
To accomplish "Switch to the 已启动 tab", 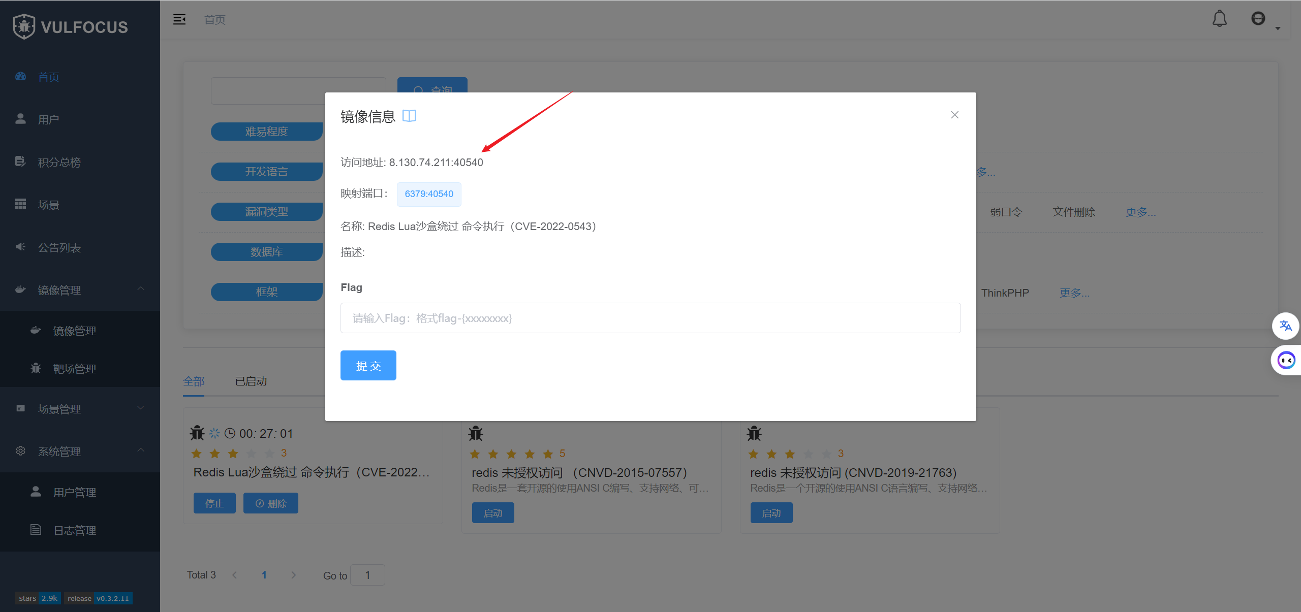I will [251, 381].
